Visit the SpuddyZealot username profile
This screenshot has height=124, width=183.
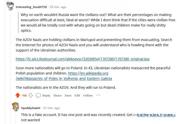pyautogui.click(x=31, y=108)
